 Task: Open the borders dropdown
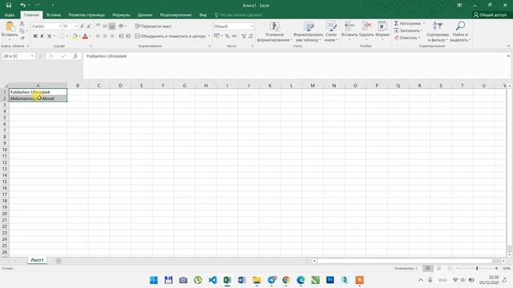pyautogui.click(x=67, y=36)
